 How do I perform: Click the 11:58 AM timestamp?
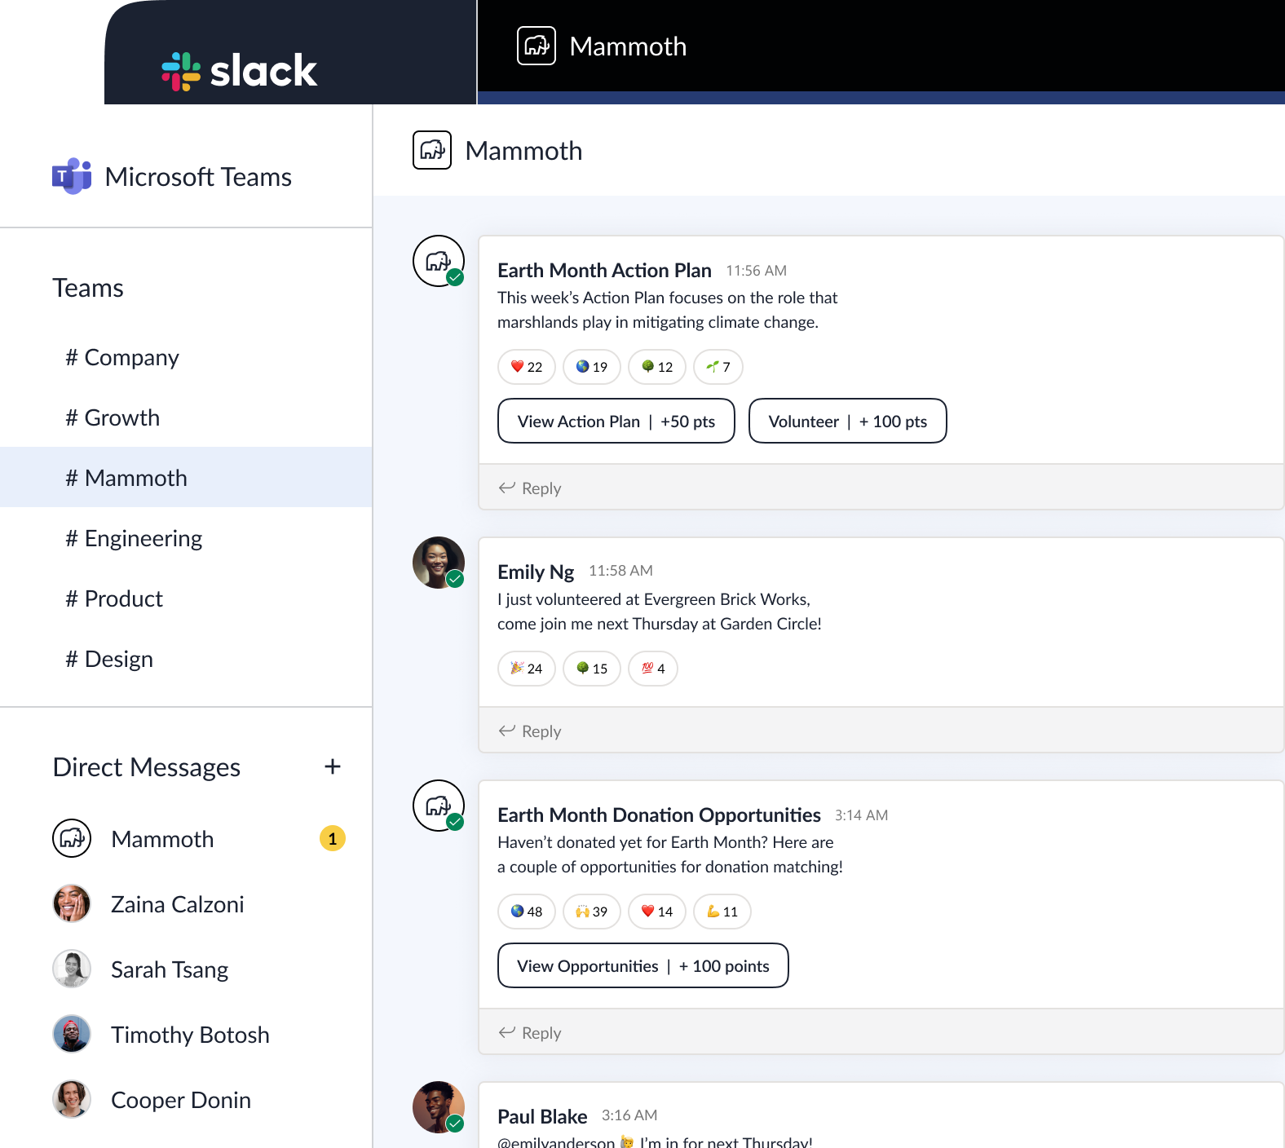tap(620, 571)
